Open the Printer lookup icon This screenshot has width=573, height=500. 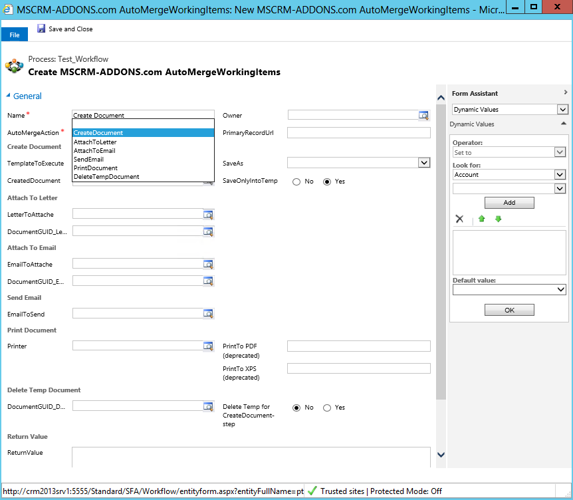pyautogui.click(x=208, y=346)
